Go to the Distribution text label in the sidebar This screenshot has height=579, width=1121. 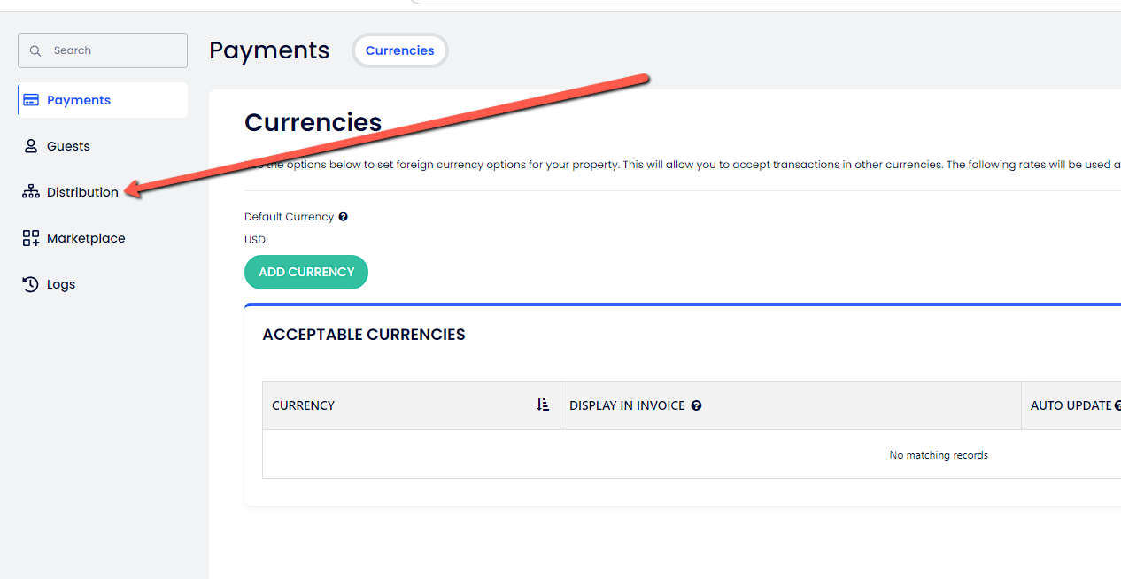(x=82, y=192)
